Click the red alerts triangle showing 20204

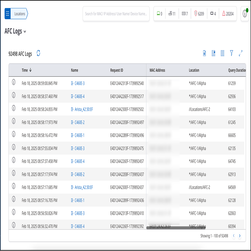(x=228, y=14)
